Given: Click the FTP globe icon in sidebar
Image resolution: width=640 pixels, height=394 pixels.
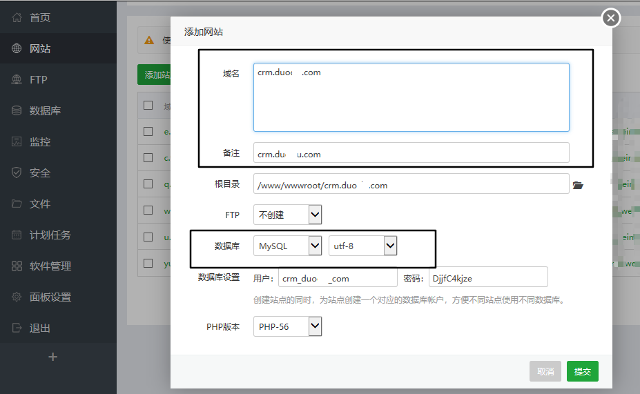Looking at the screenshot, I should point(17,79).
